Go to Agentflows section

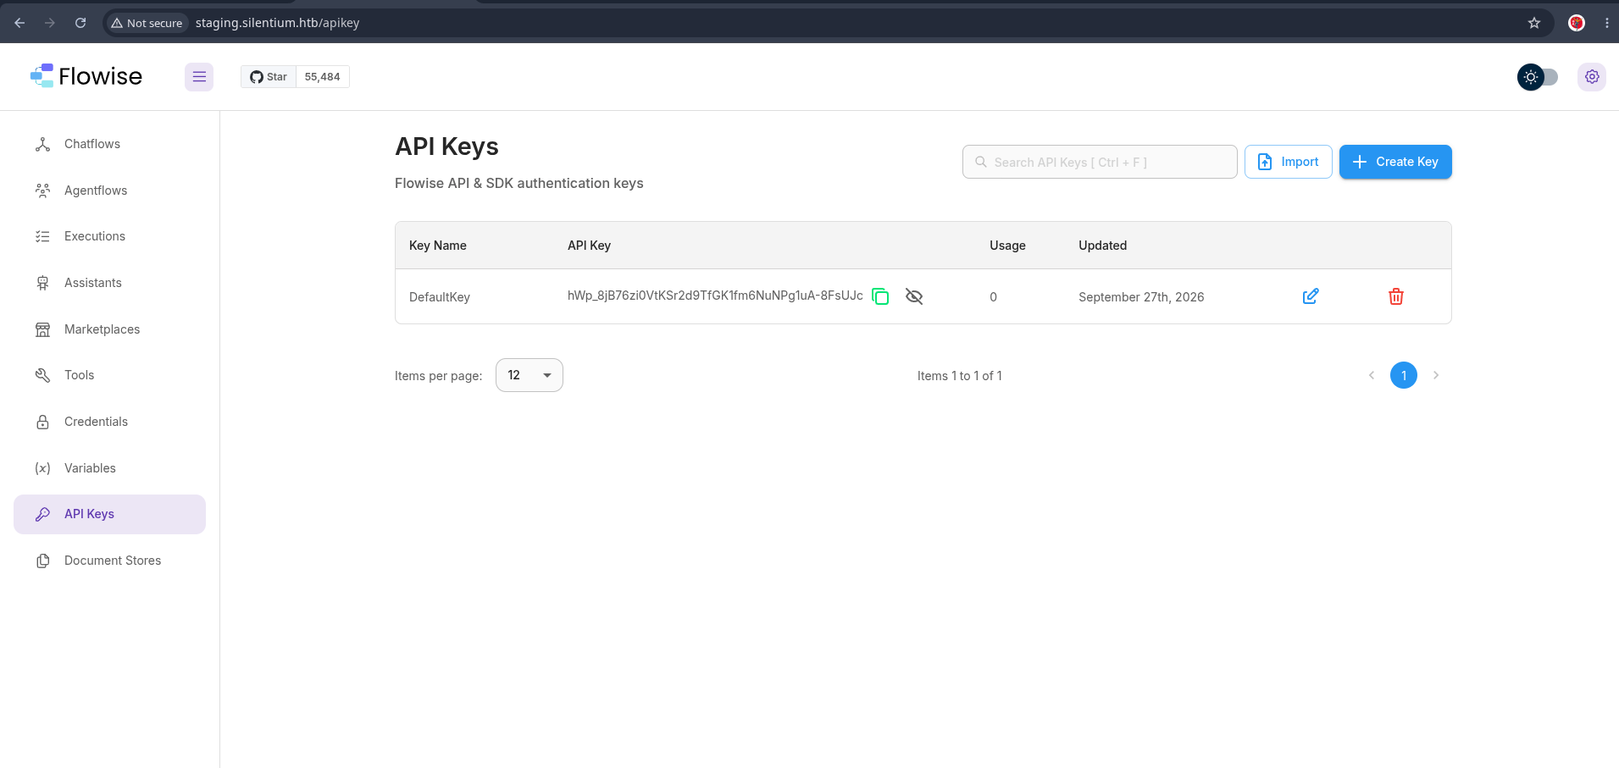click(x=110, y=191)
